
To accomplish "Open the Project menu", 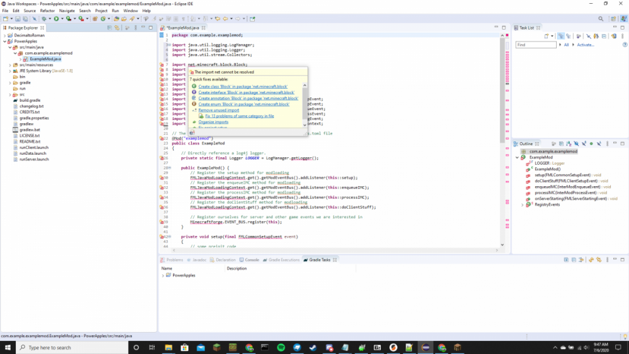I will tap(101, 11).
